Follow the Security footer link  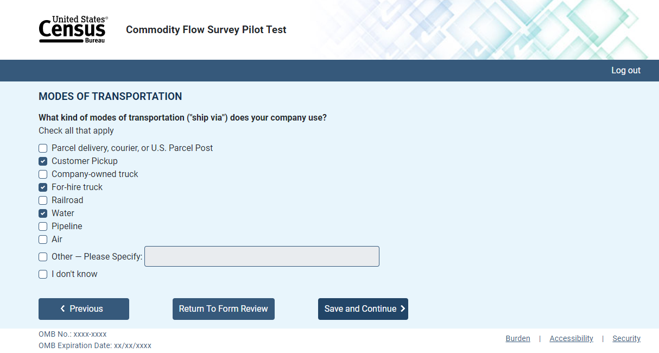[x=626, y=338]
